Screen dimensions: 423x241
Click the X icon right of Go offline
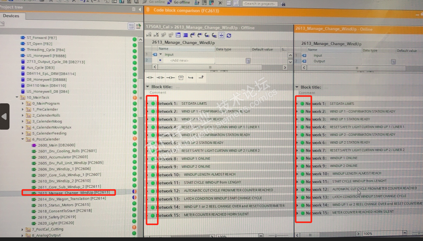(x=220, y=3)
